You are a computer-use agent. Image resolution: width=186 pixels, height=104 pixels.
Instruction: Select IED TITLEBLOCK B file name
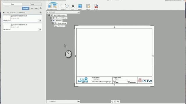(20, 25)
